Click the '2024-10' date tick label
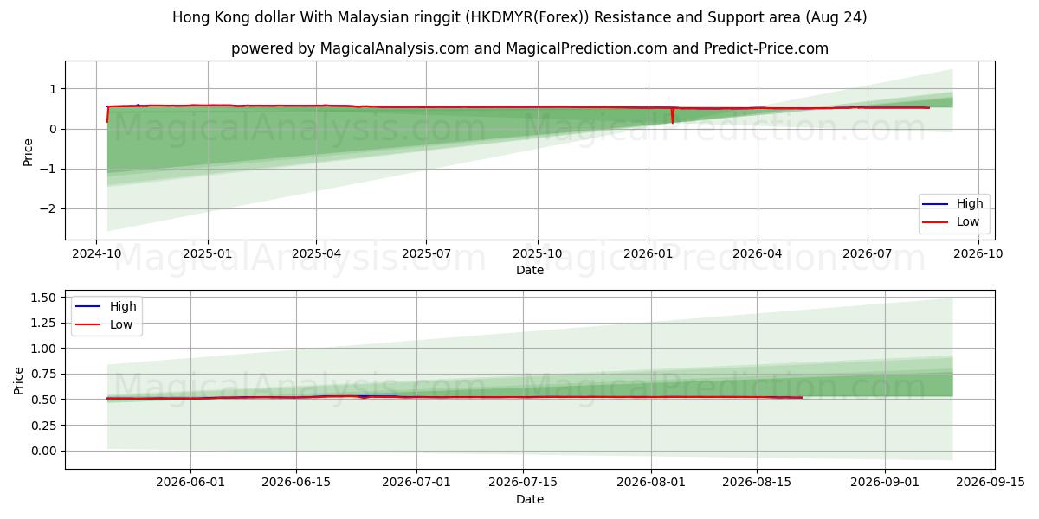1039x519 pixels. click(97, 254)
